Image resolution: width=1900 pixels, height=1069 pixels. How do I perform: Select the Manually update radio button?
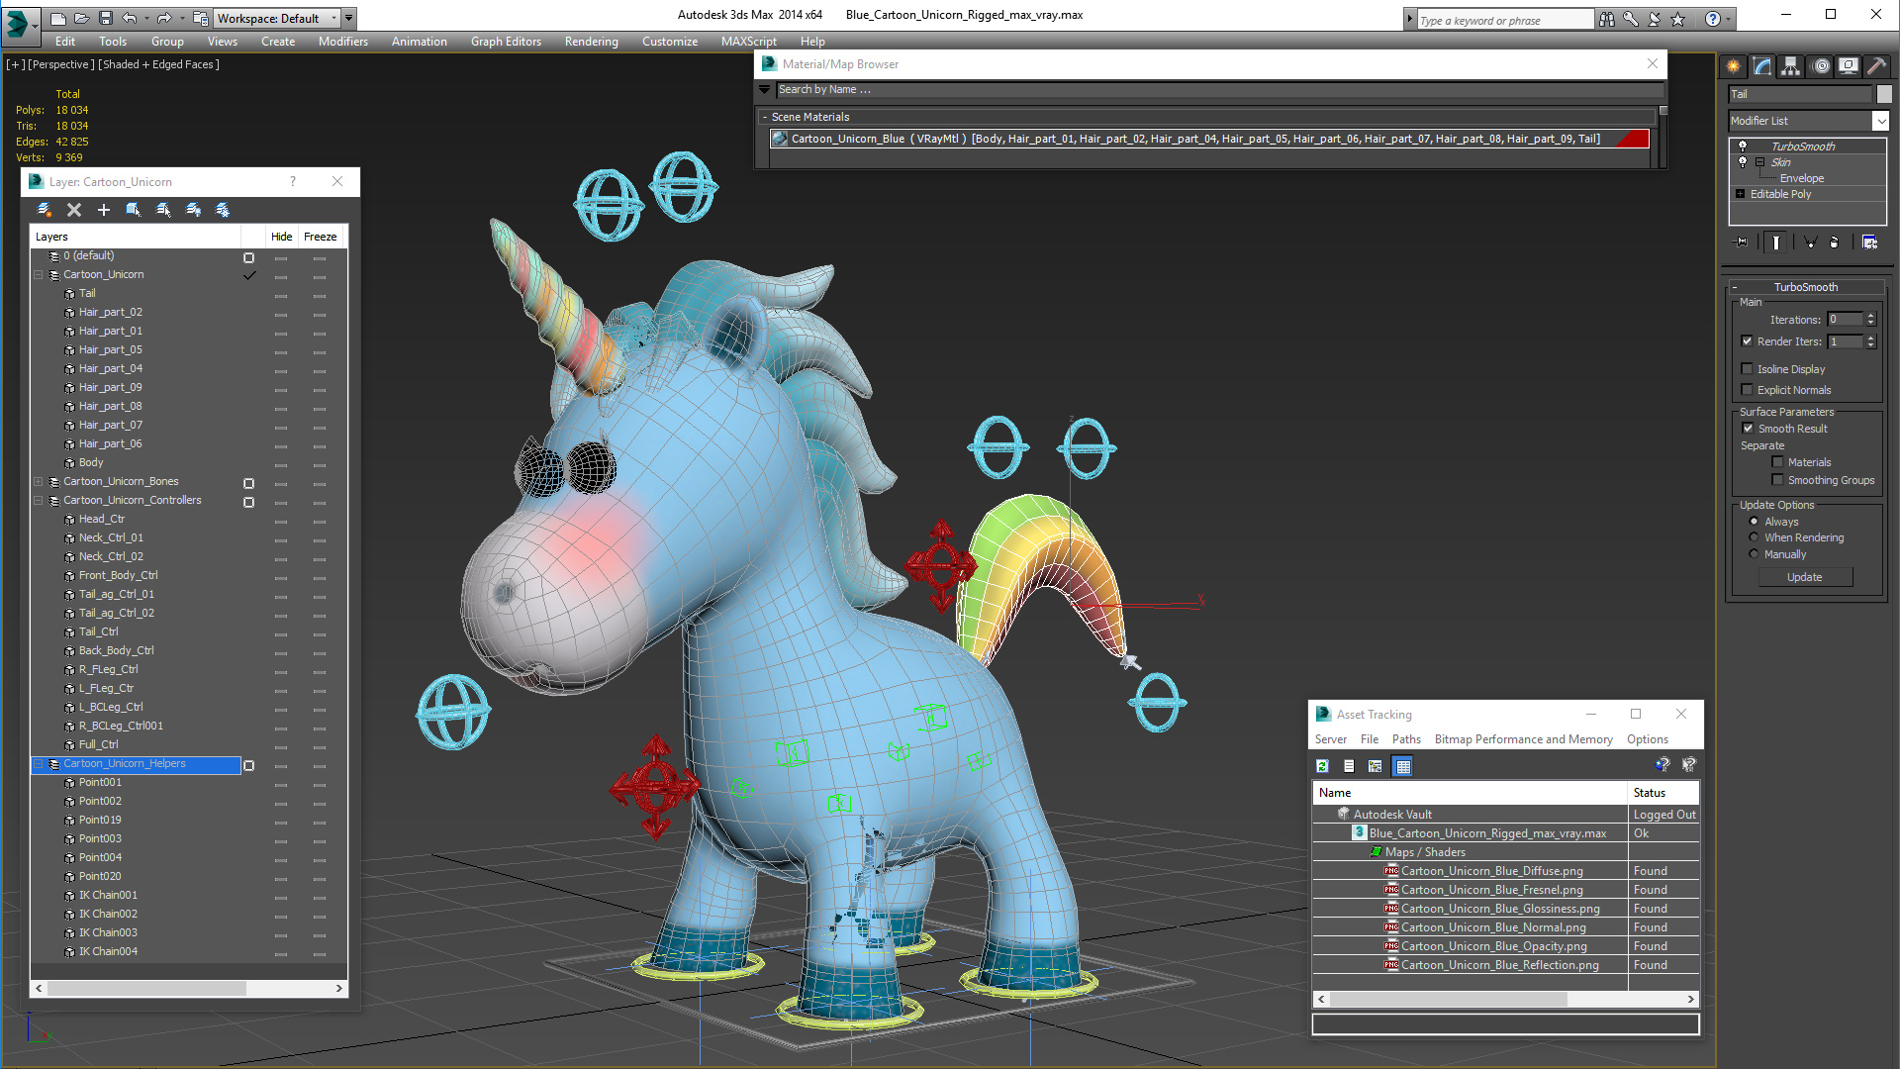(x=1754, y=554)
